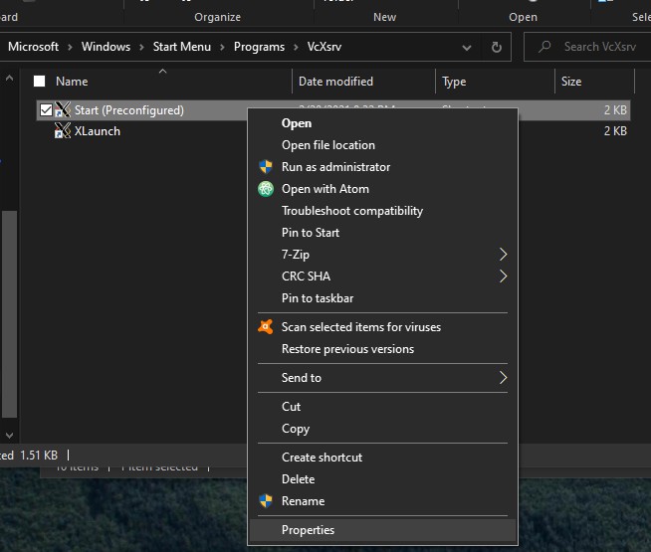Navigate to Windows breadcrumb folder

coord(106,47)
